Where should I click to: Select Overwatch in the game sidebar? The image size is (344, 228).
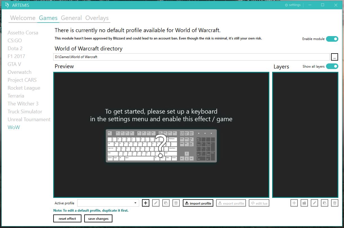click(19, 72)
